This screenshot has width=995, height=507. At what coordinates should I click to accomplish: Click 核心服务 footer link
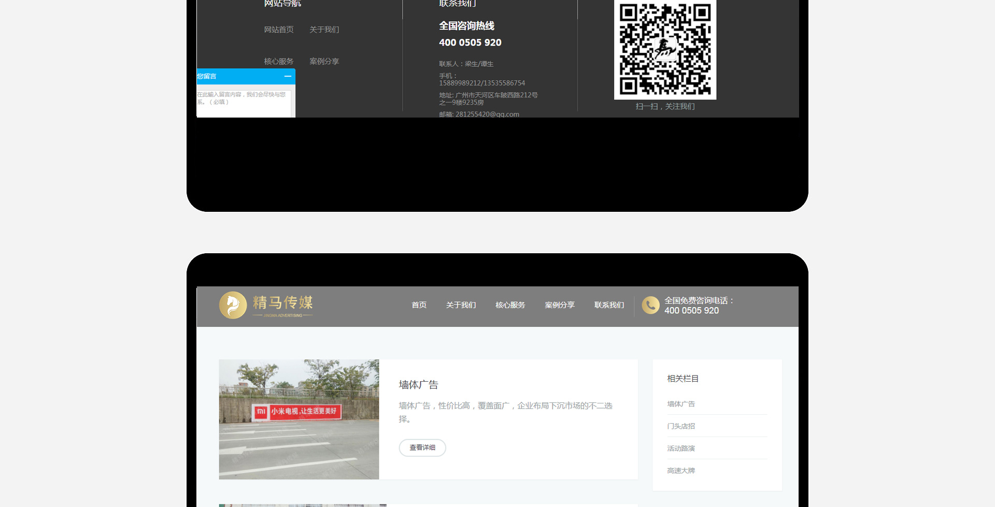pyautogui.click(x=279, y=61)
